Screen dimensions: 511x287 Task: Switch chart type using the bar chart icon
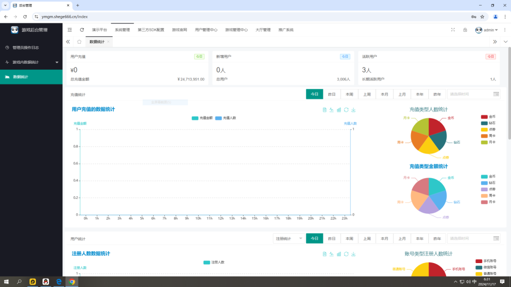[339, 111]
